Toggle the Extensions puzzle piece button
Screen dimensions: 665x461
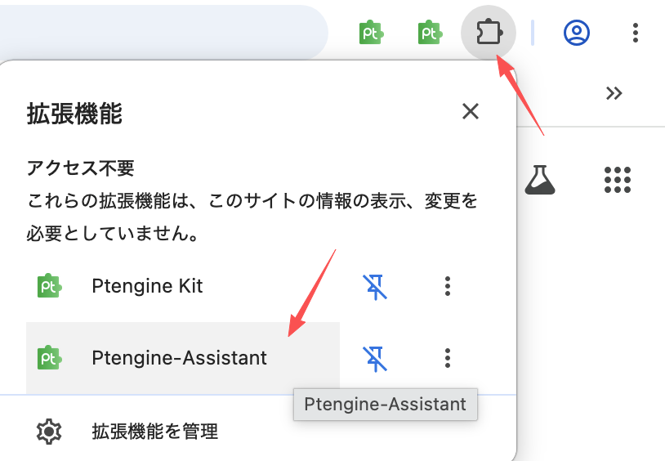click(x=489, y=32)
